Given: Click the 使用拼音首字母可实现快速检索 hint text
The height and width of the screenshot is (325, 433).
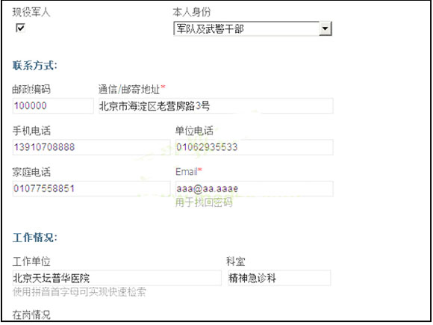Looking at the screenshot, I should [x=79, y=292].
